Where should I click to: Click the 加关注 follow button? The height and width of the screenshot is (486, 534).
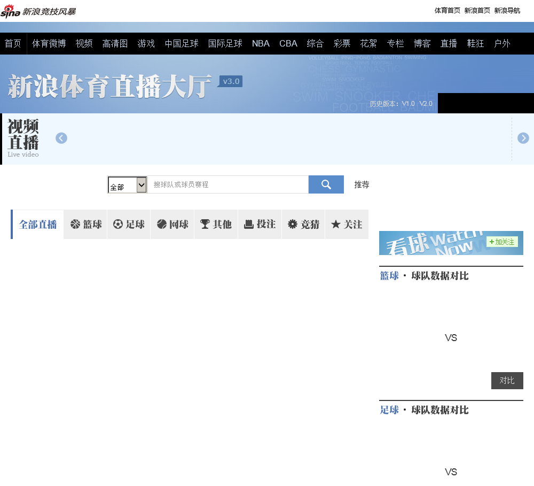[502, 242]
